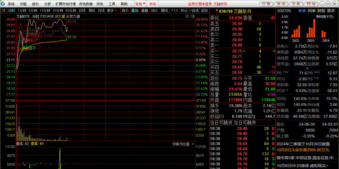This screenshot has height=169, width=339.
Task: Switch to the 日线 chart tab
Action: 82,10
